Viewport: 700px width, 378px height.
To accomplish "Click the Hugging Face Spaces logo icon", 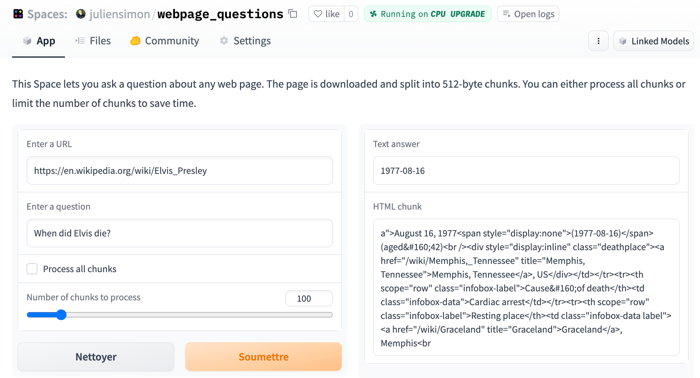I will [18, 14].
